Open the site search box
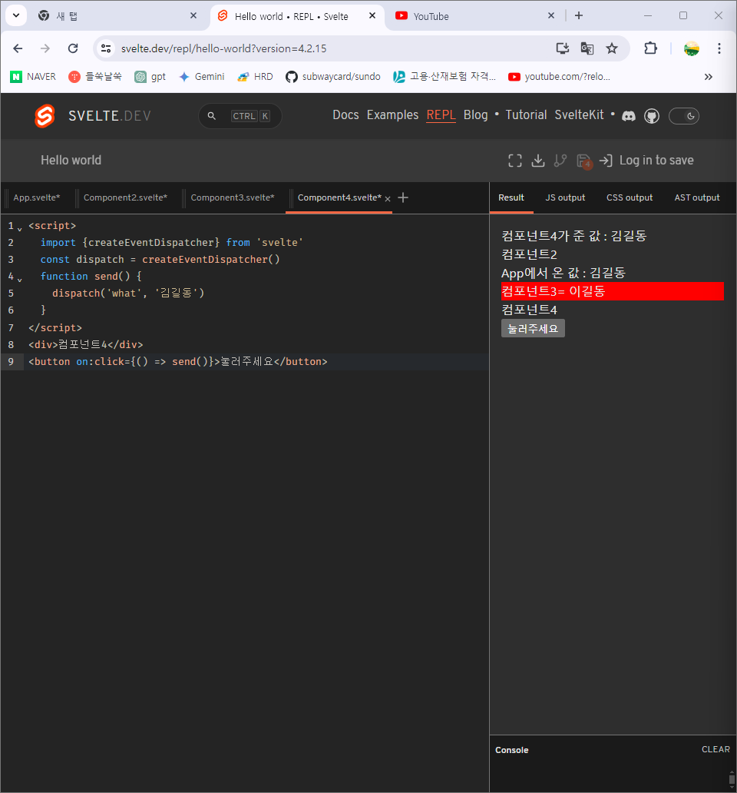Image resolution: width=737 pixels, height=793 pixels. tap(240, 116)
